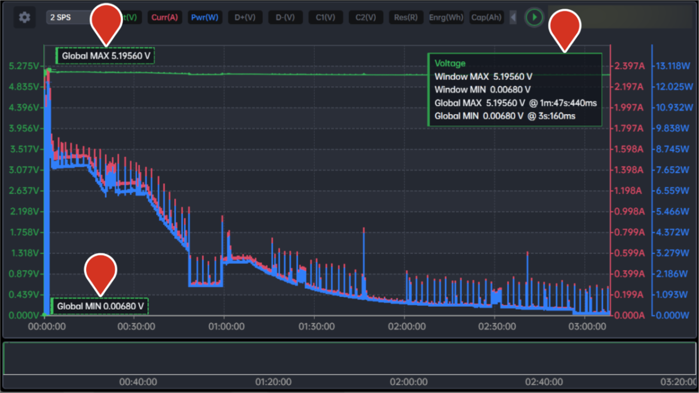Toggle the D-(V) channel trace
699x393 pixels.
(285, 17)
